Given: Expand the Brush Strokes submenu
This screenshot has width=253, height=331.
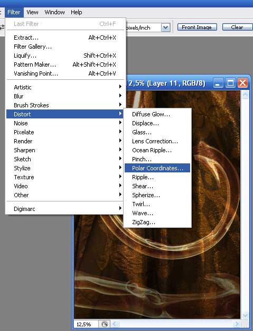Looking at the screenshot, I should click(65, 105).
